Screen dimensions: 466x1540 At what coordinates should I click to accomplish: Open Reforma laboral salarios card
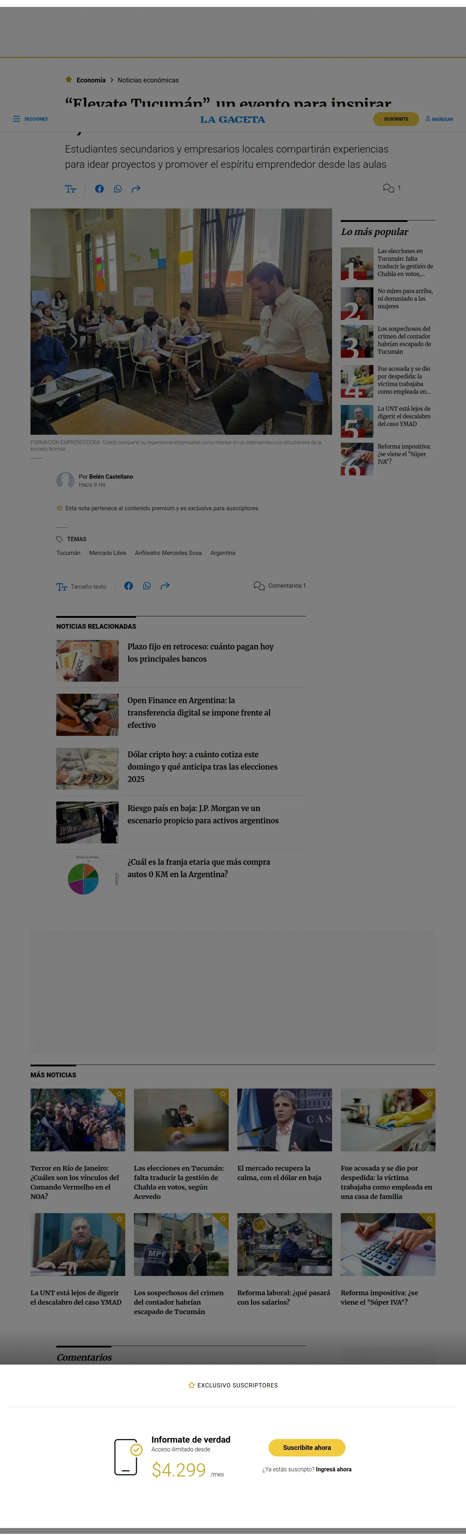point(284,1297)
